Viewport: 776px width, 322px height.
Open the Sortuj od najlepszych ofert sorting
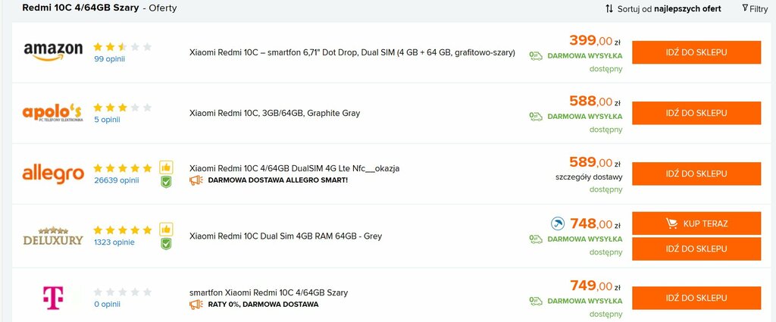click(x=663, y=9)
